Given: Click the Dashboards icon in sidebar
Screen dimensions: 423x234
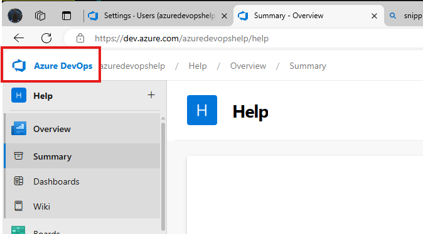Looking at the screenshot, I should [18, 181].
